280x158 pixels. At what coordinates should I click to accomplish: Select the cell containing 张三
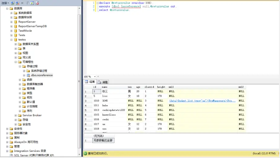point(114,91)
